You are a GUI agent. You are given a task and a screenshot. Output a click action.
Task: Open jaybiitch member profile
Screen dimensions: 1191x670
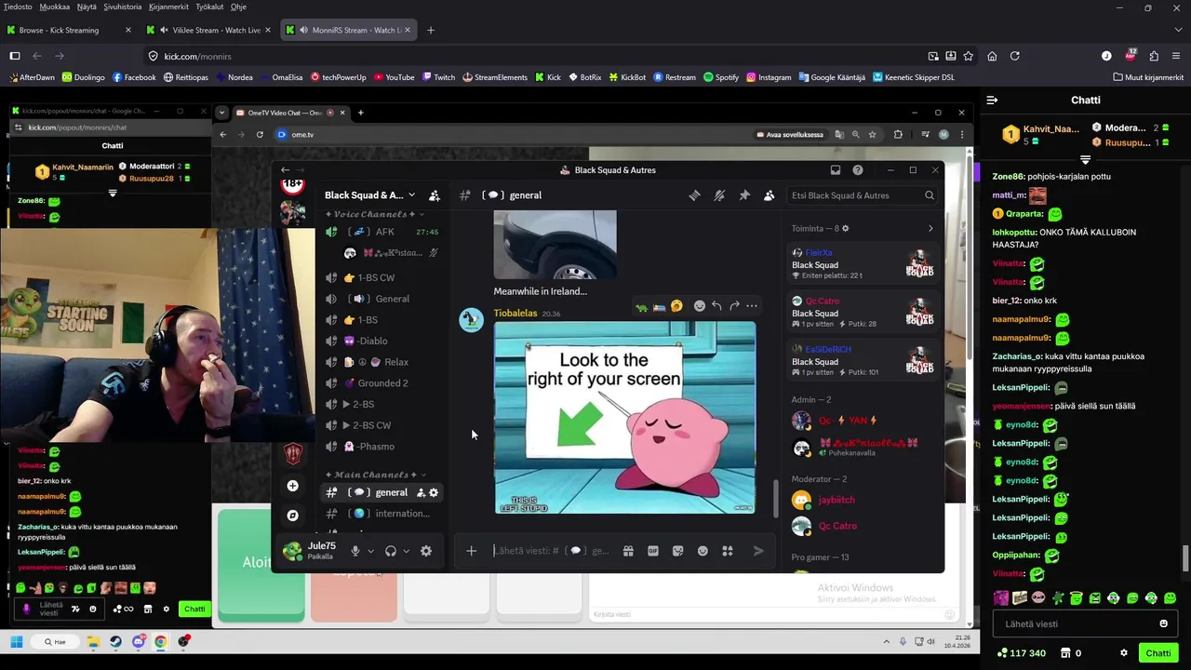[863, 500]
